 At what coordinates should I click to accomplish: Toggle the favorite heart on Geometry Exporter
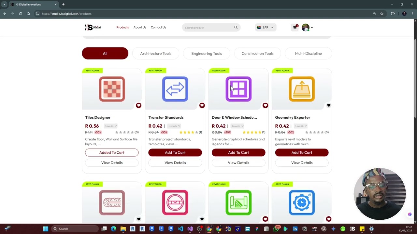329,105
